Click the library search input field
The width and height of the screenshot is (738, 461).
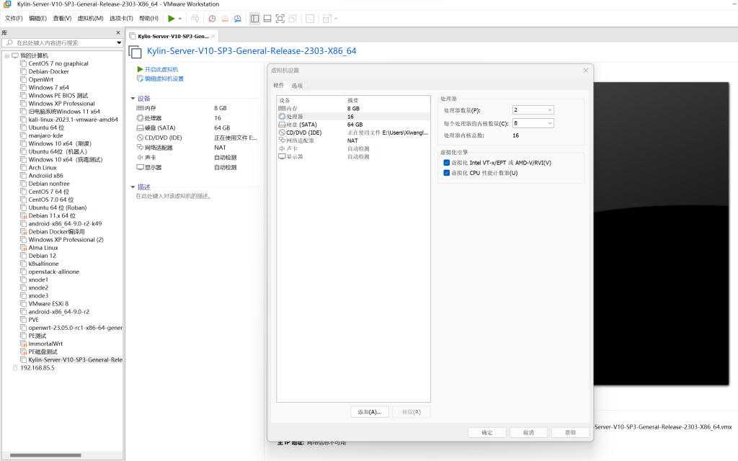(63, 42)
